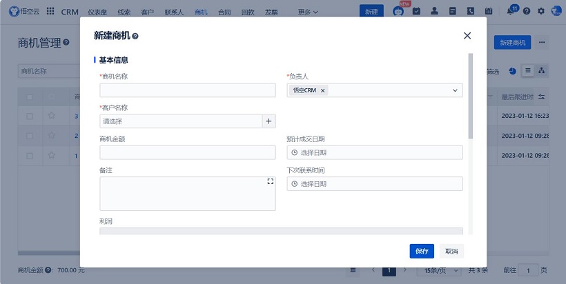Go to the 仪表盘 tab
566x284 pixels.
click(97, 12)
